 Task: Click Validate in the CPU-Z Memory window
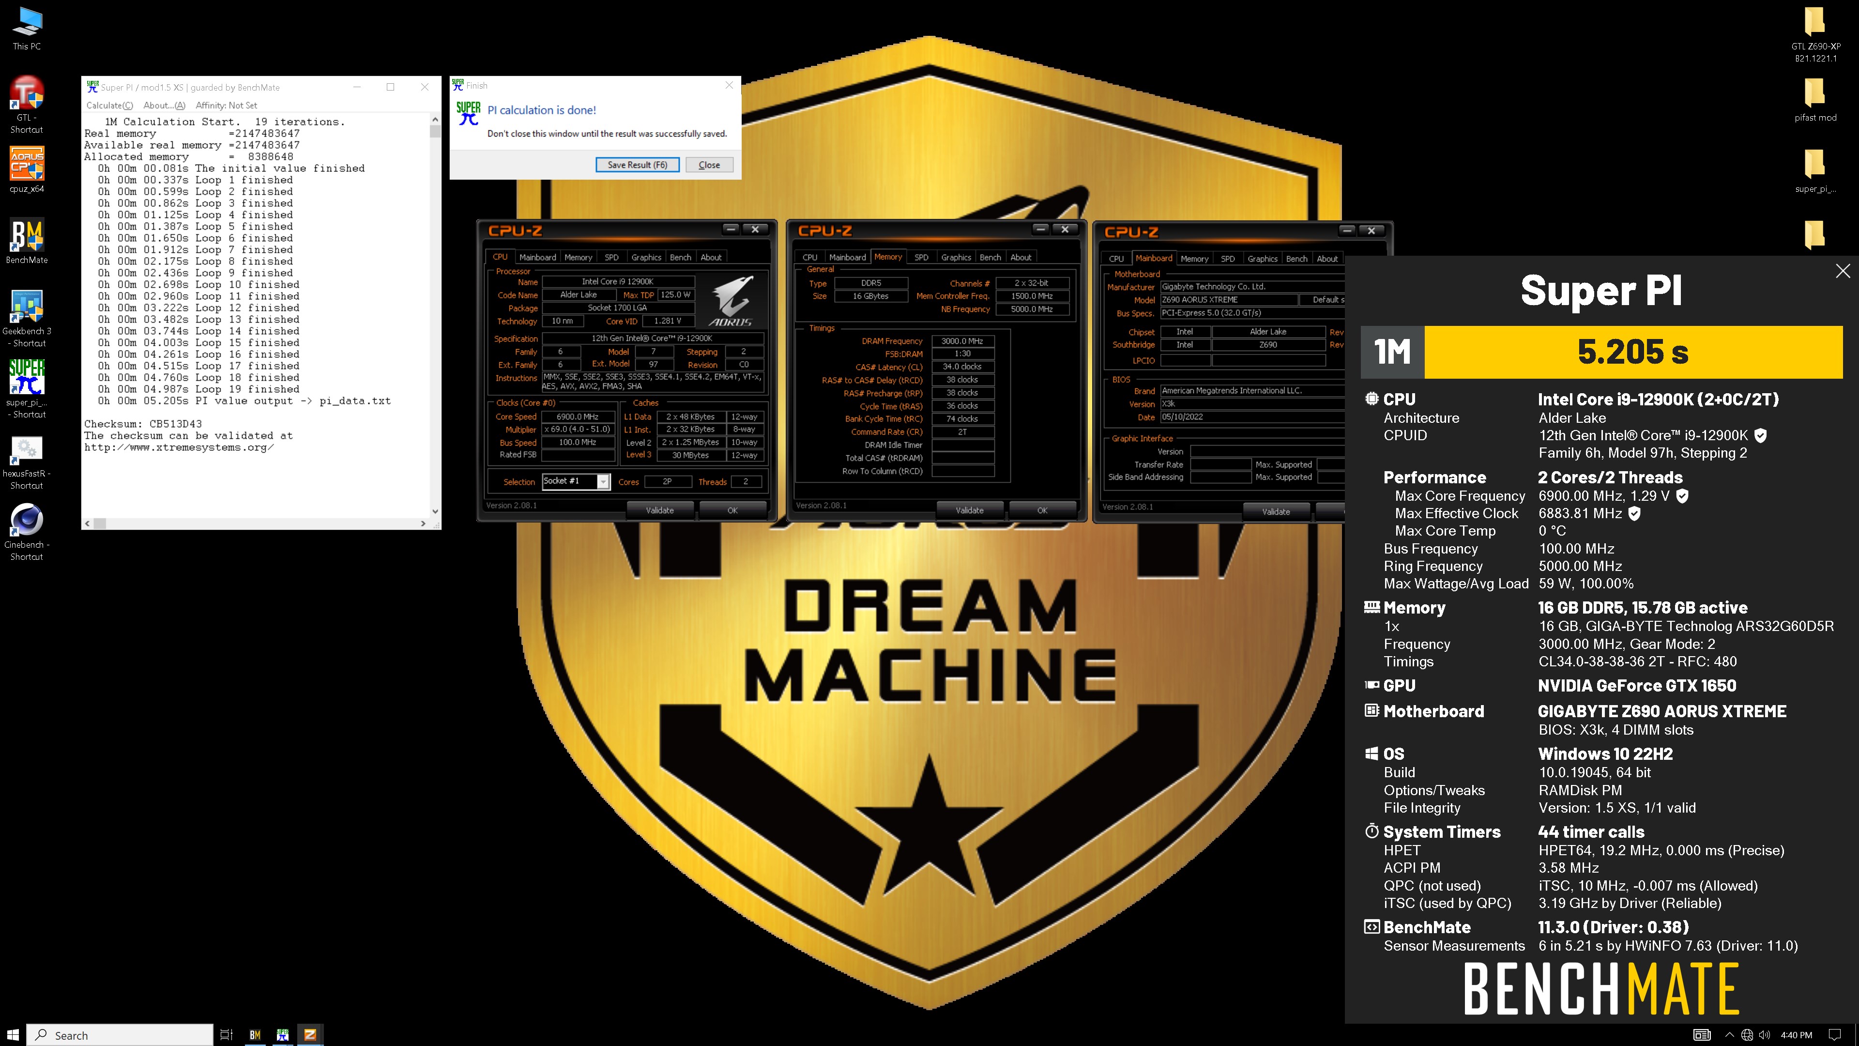(969, 510)
